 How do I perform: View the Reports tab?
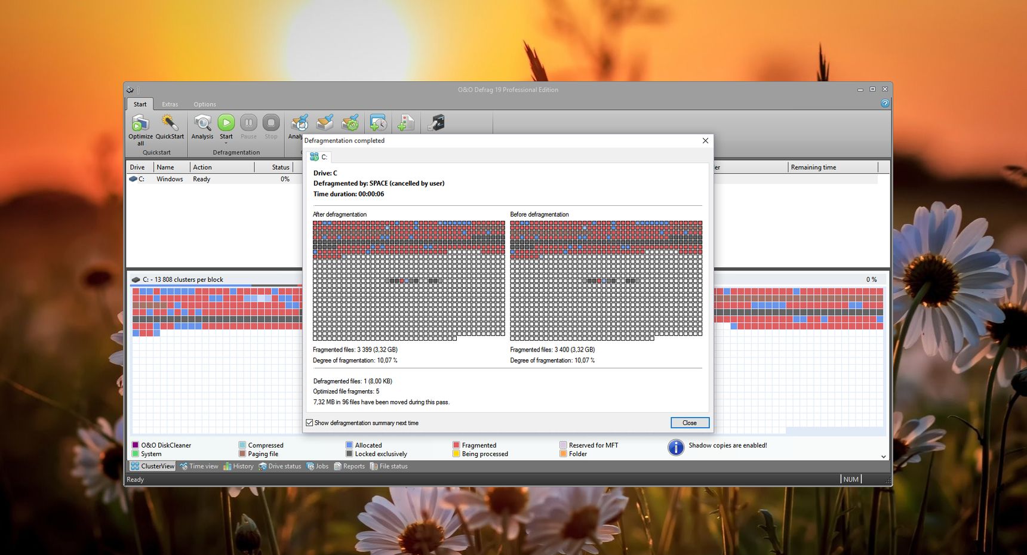[349, 466]
